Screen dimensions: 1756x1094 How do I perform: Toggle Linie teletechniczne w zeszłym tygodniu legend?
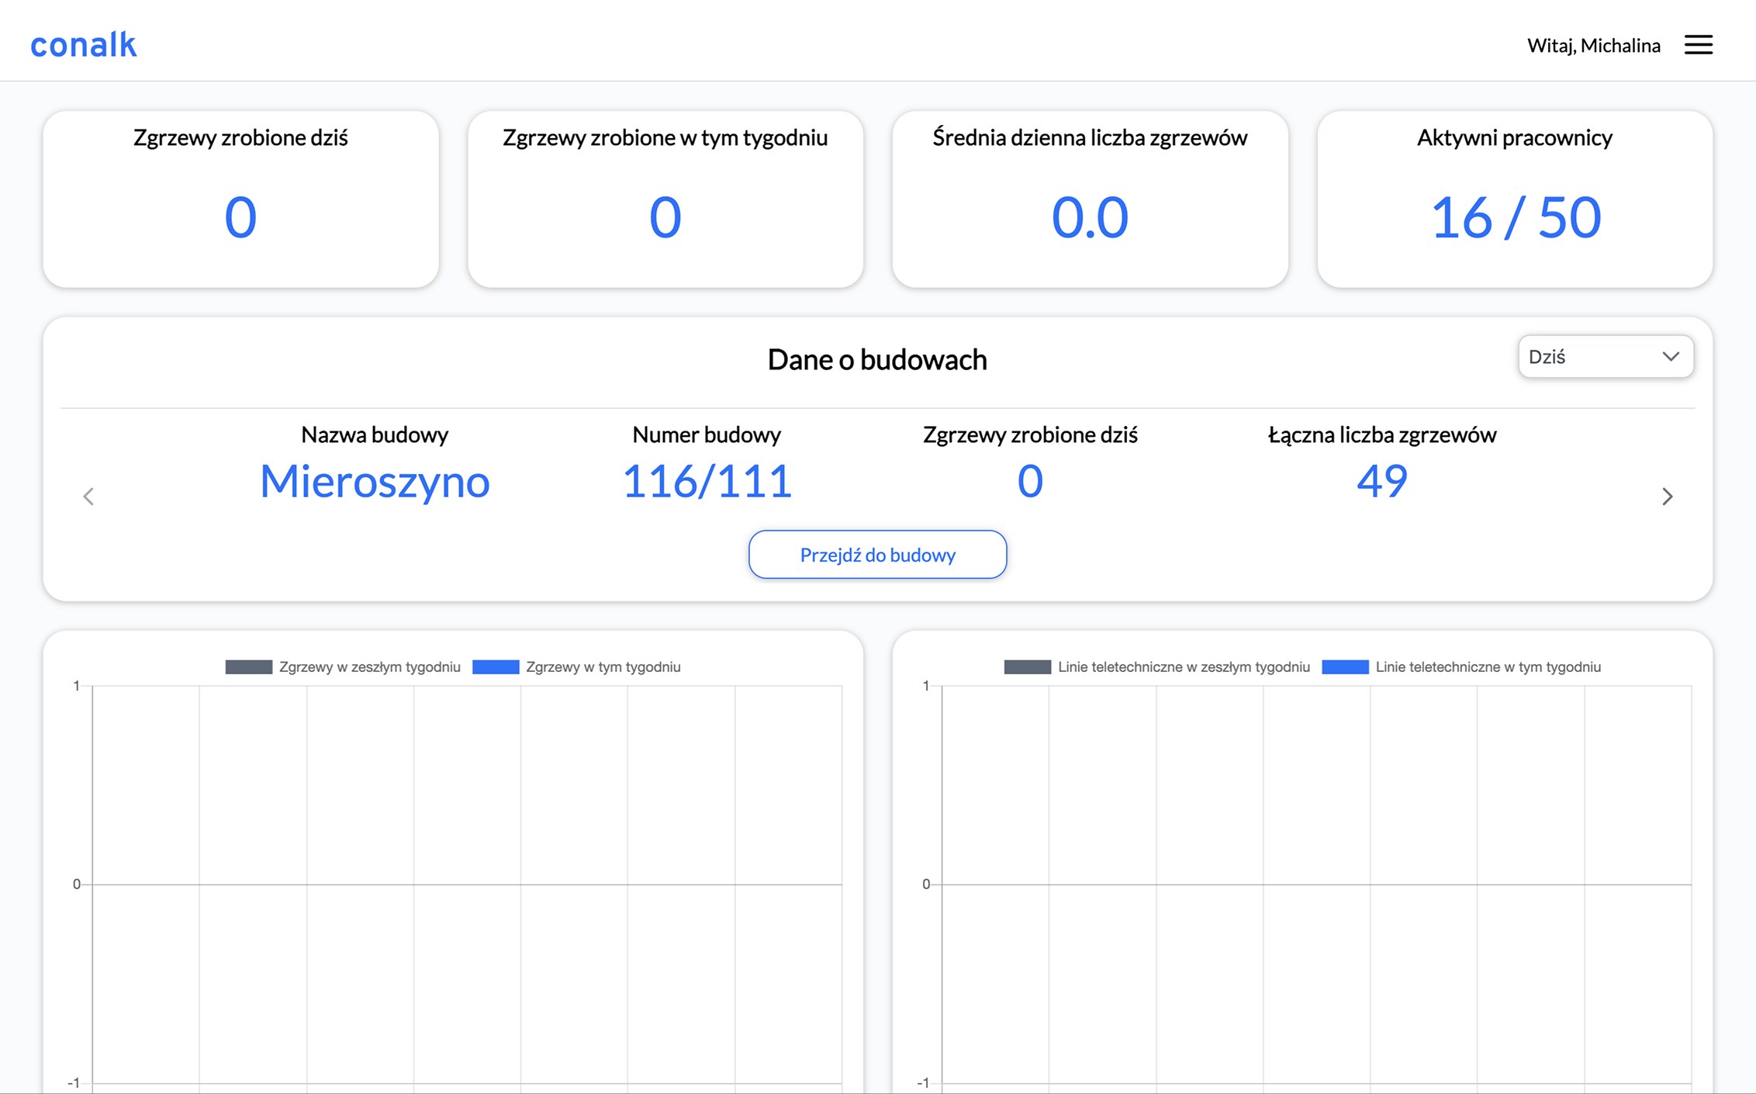point(1156,667)
